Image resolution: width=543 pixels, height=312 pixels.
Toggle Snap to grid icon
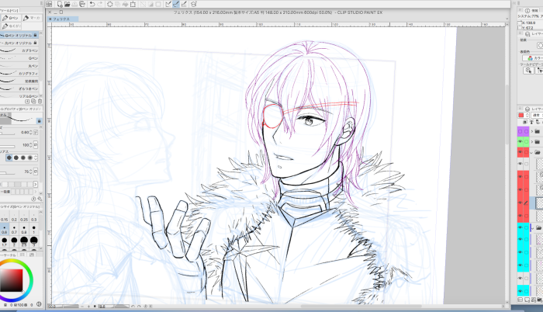[x=184, y=4]
